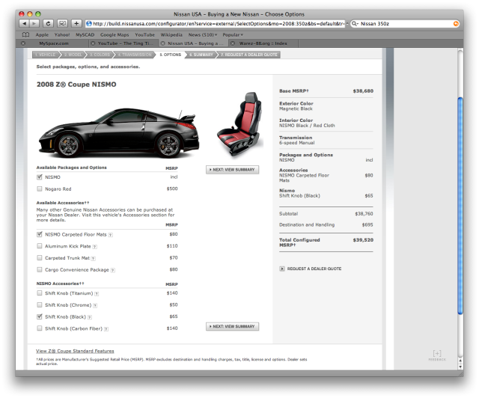Go to step 6 Summary
Image resolution: width=479 pixels, height=398 pixels.
(201, 55)
